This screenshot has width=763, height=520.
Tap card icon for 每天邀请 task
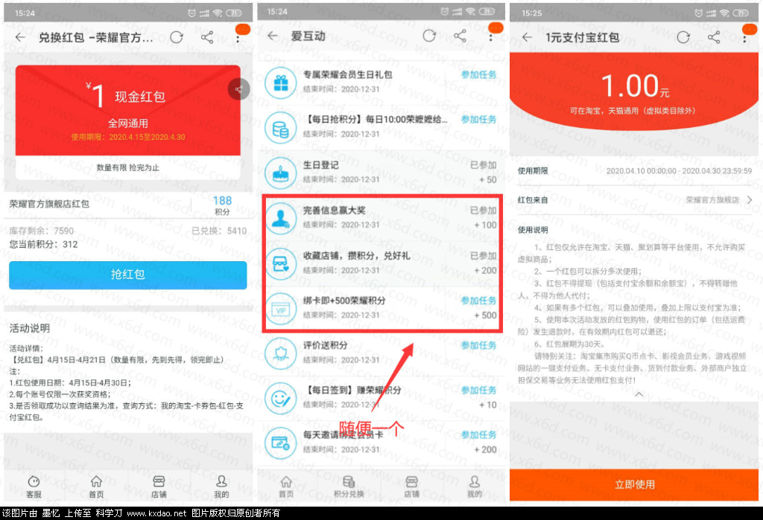(x=281, y=443)
